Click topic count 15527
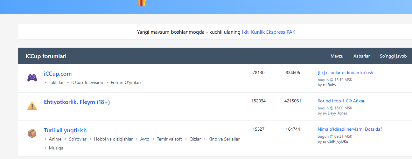The height and width of the screenshot is (159, 412). tap(258, 129)
